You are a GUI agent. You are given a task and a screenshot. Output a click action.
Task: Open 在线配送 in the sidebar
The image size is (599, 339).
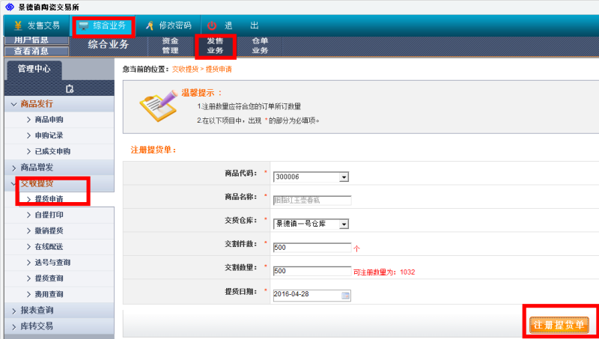point(49,247)
